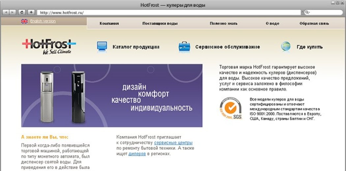Click the heading А знаете ли Вы, что:
The height and width of the screenshot is (171, 346).
coord(45,137)
